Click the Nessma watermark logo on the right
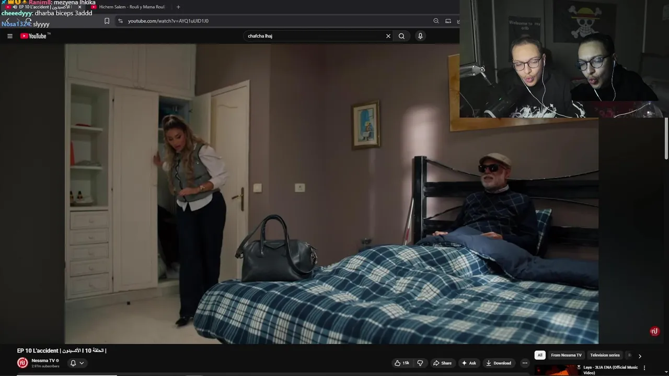Image resolution: width=669 pixels, height=376 pixels. click(x=654, y=331)
